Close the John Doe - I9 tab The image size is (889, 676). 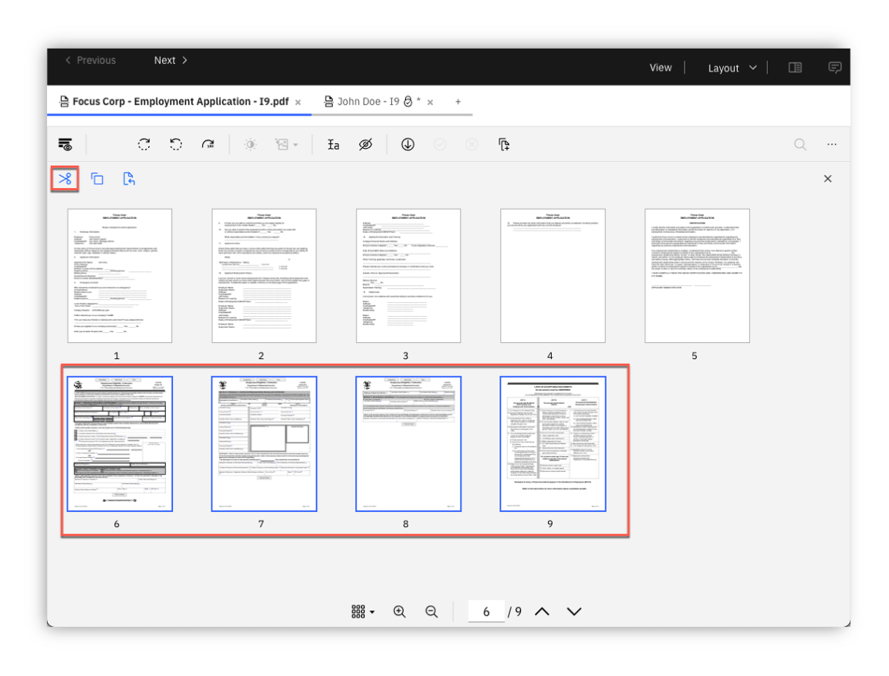point(431,103)
